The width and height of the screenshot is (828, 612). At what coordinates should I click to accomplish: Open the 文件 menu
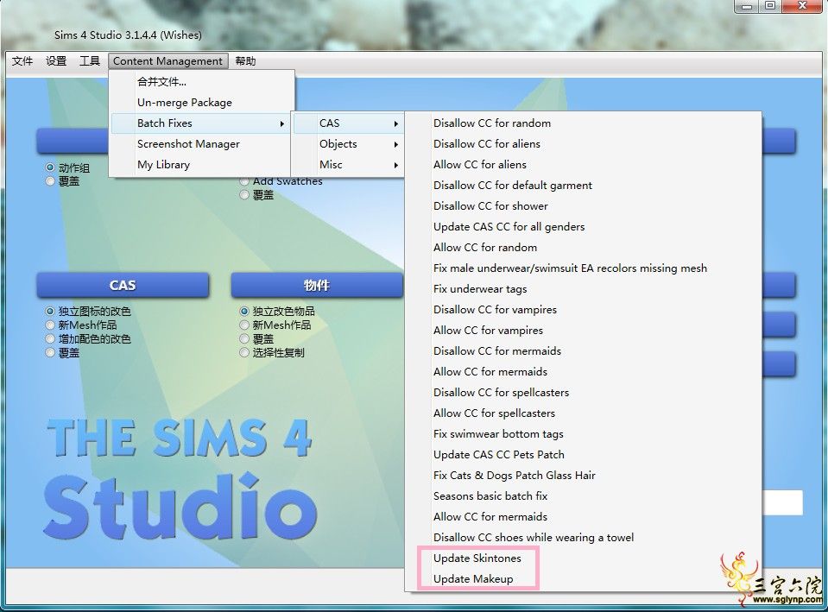[x=22, y=61]
